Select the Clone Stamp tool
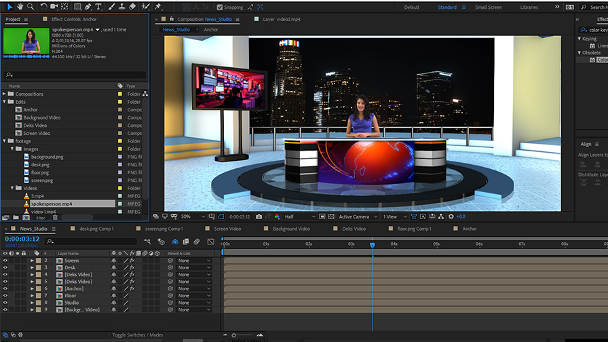The height and width of the screenshot is (342, 608). (121, 7)
